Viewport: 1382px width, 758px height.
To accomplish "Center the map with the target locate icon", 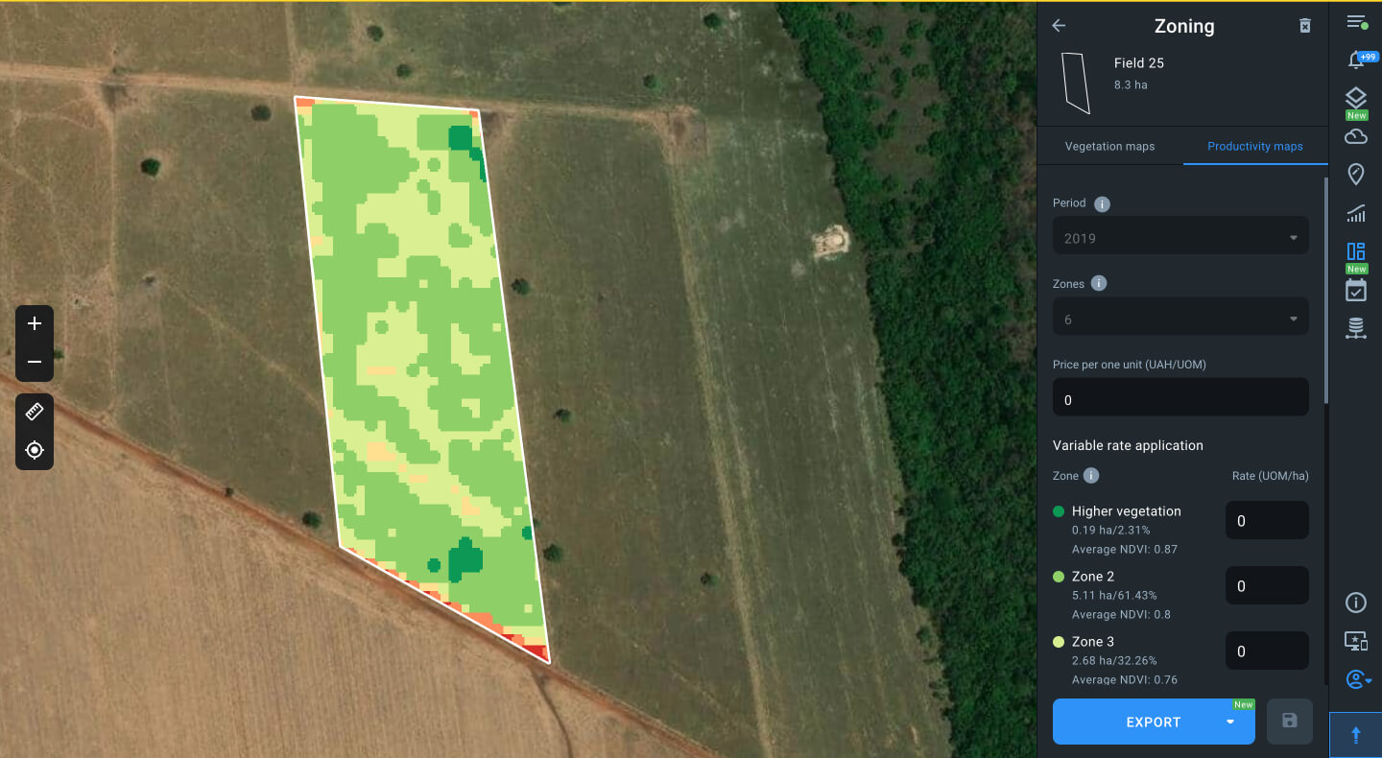I will click(x=35, y=450).
